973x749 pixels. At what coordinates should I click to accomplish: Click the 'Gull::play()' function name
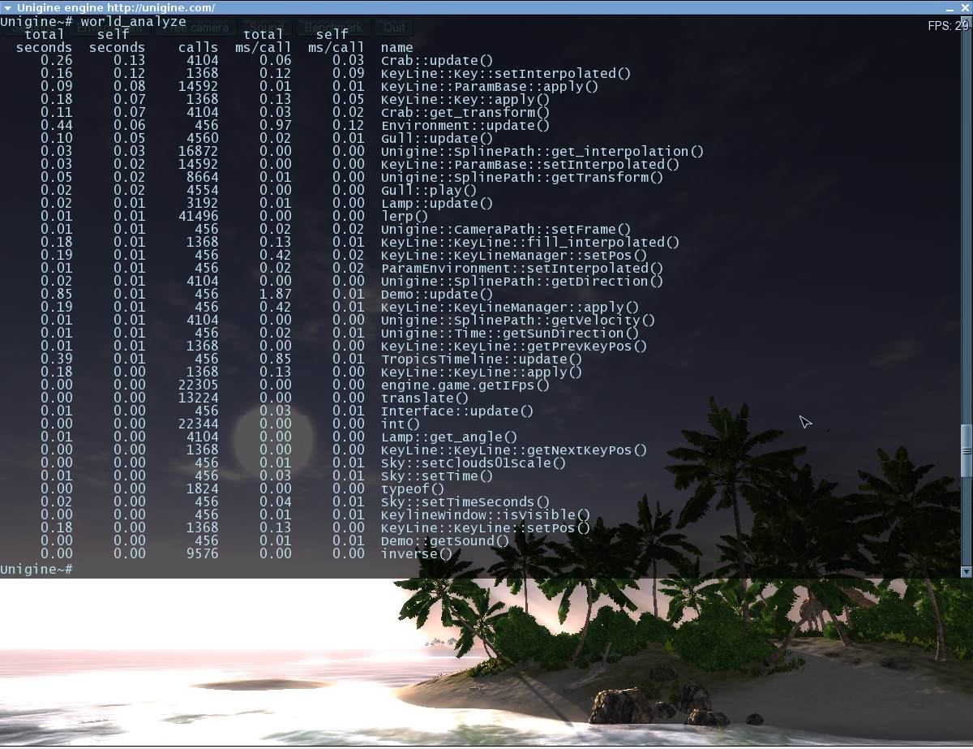[x=429, y=191]
